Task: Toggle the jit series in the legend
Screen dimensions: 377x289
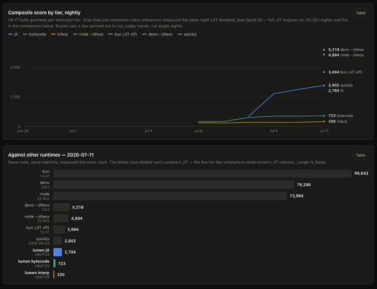Action: (13, 34)
